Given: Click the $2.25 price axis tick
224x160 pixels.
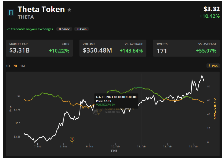Looking at the screenshot, I should point(17,137).
